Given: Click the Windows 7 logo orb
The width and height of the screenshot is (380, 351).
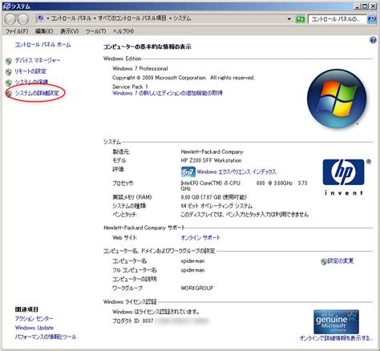Looking at the screenshot, I should coord(337,99).
